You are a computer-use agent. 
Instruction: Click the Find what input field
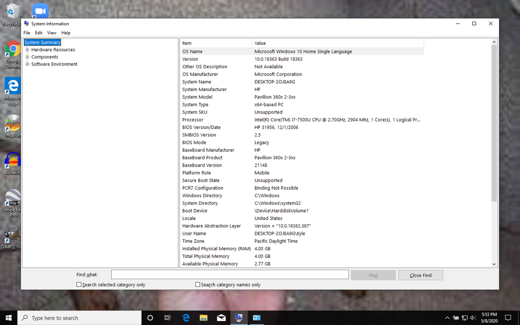pyautogui.click(x=230, y=275)
